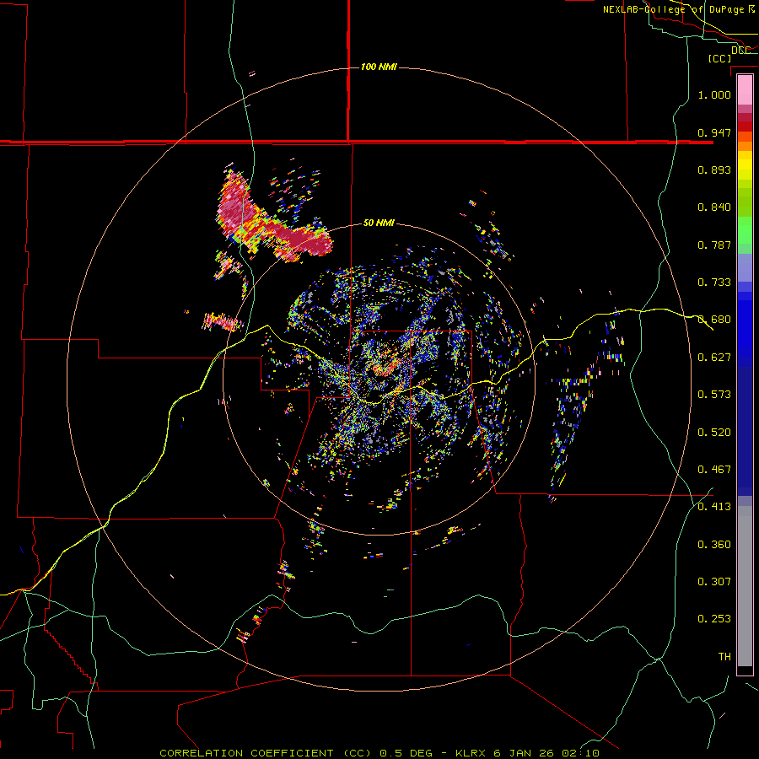Select the 0.520 colorbar value
Viewport: 759px width, 759px height.
click(x=714, y=433)
